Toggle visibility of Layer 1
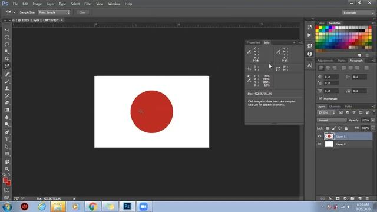 click(319, 136)
